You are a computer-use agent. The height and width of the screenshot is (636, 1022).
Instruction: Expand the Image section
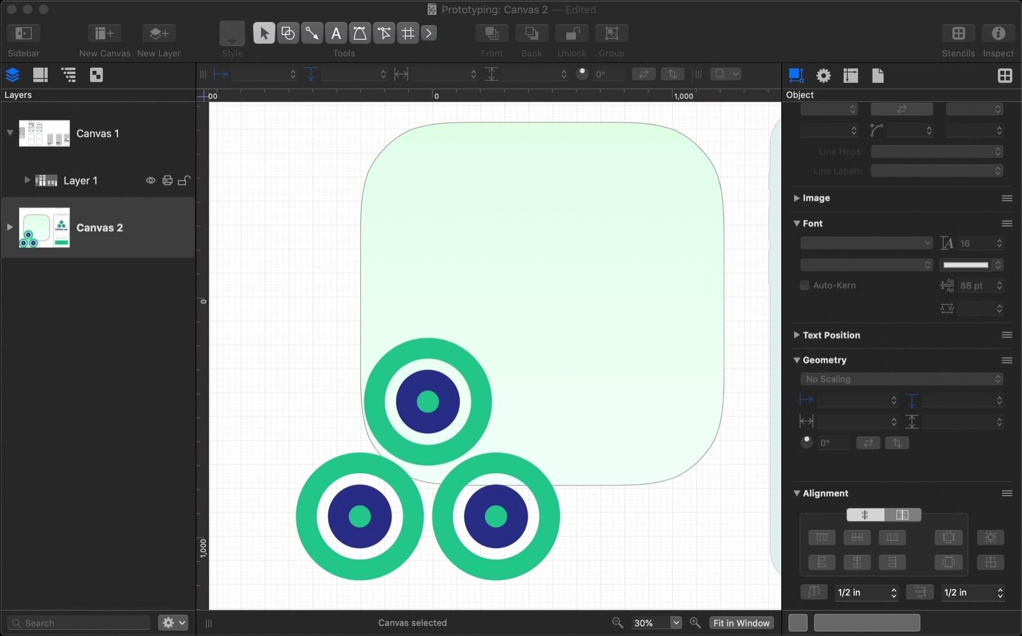coord(797,198)
